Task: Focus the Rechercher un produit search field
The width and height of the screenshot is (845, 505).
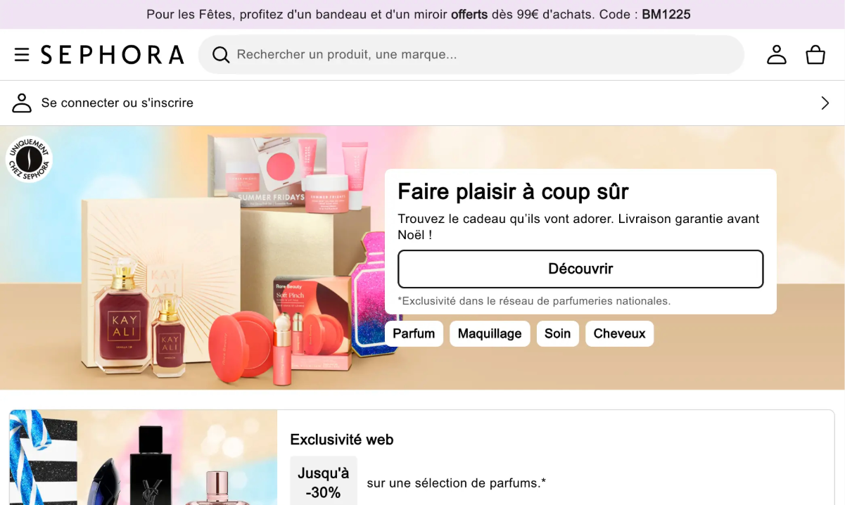Action: (471, 55)
